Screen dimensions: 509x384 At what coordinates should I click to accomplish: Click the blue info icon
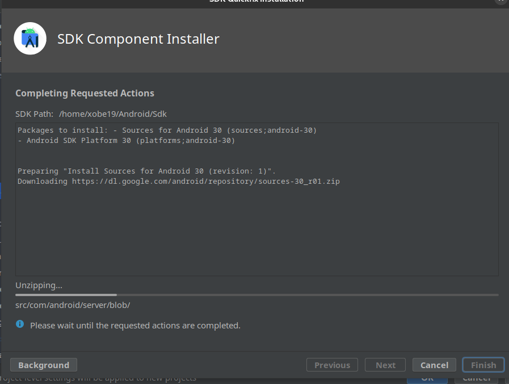point(21,325)
